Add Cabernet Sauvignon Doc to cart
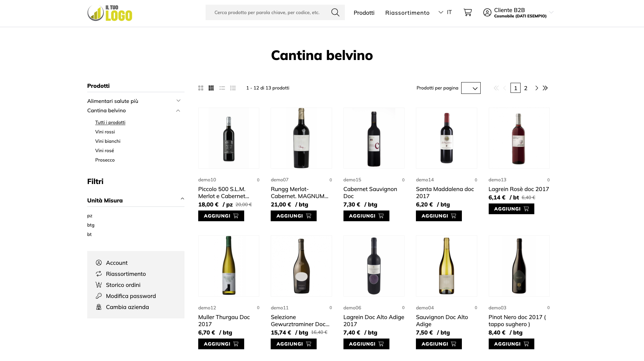The image size is (644, 361). [x=366, y=216]
